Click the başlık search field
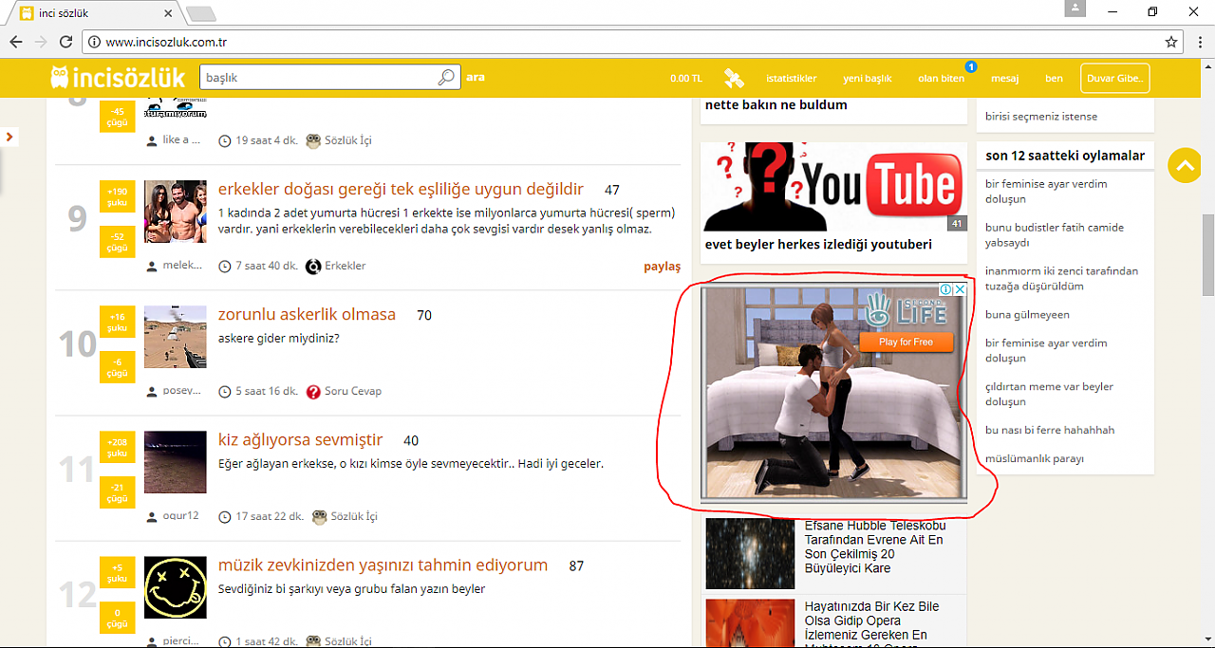This screenshot has width=1215, height=648. 318,78
